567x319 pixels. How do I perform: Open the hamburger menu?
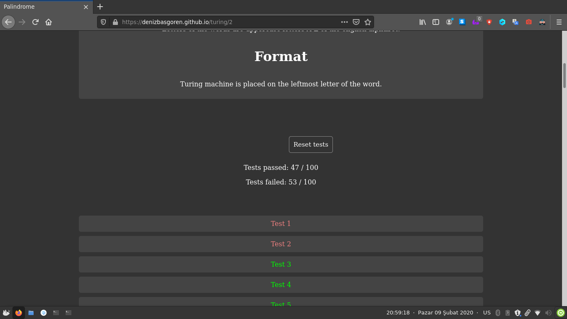pyautogui.click(x=559, y=22)
